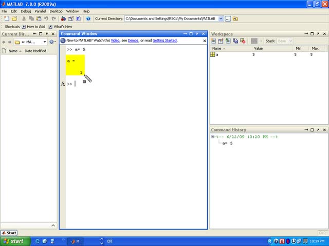
Task: Open file using the toolbar folder icon
Action: (14, 18)
